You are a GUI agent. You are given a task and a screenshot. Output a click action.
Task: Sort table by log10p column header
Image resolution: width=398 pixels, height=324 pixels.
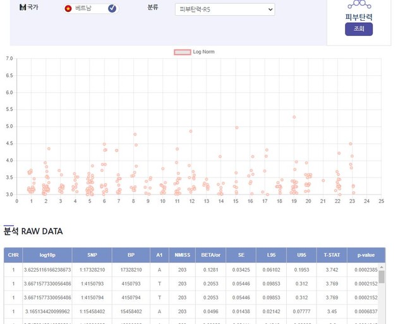coord(48,255)
